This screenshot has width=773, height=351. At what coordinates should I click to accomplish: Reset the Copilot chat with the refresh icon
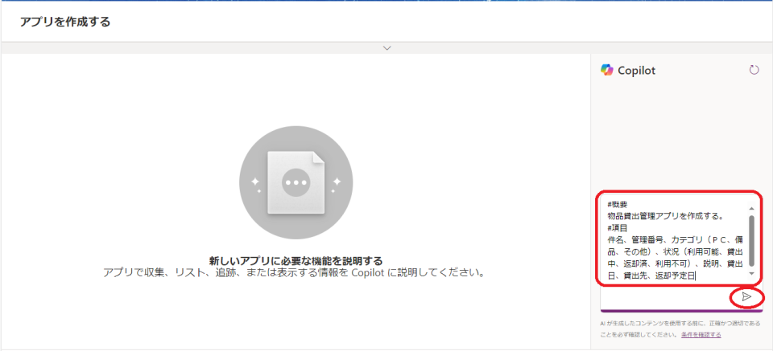(754, 71)
